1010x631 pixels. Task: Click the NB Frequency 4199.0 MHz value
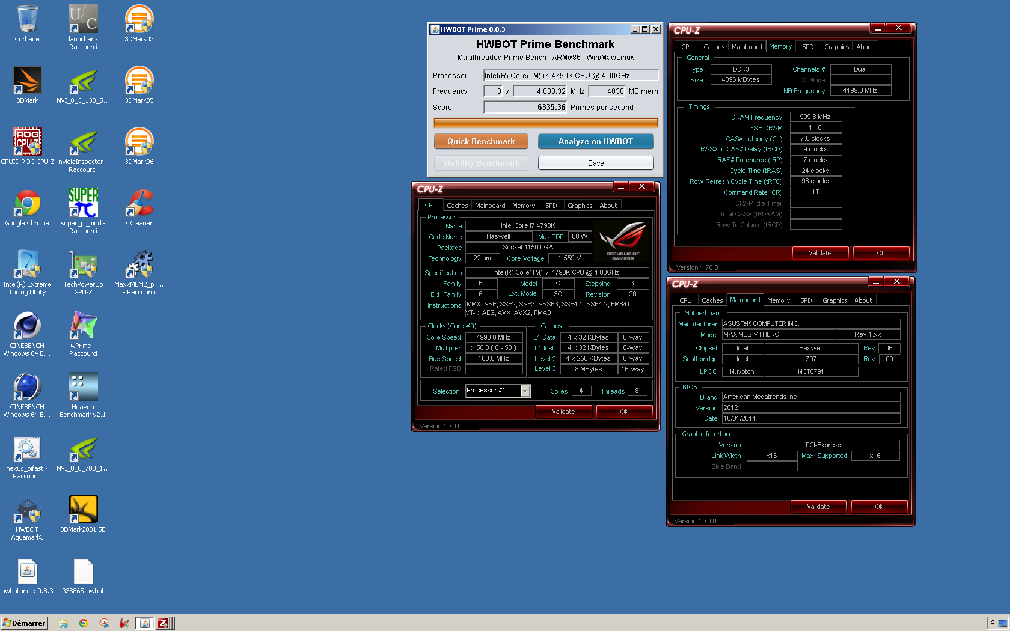coord(860,91)
